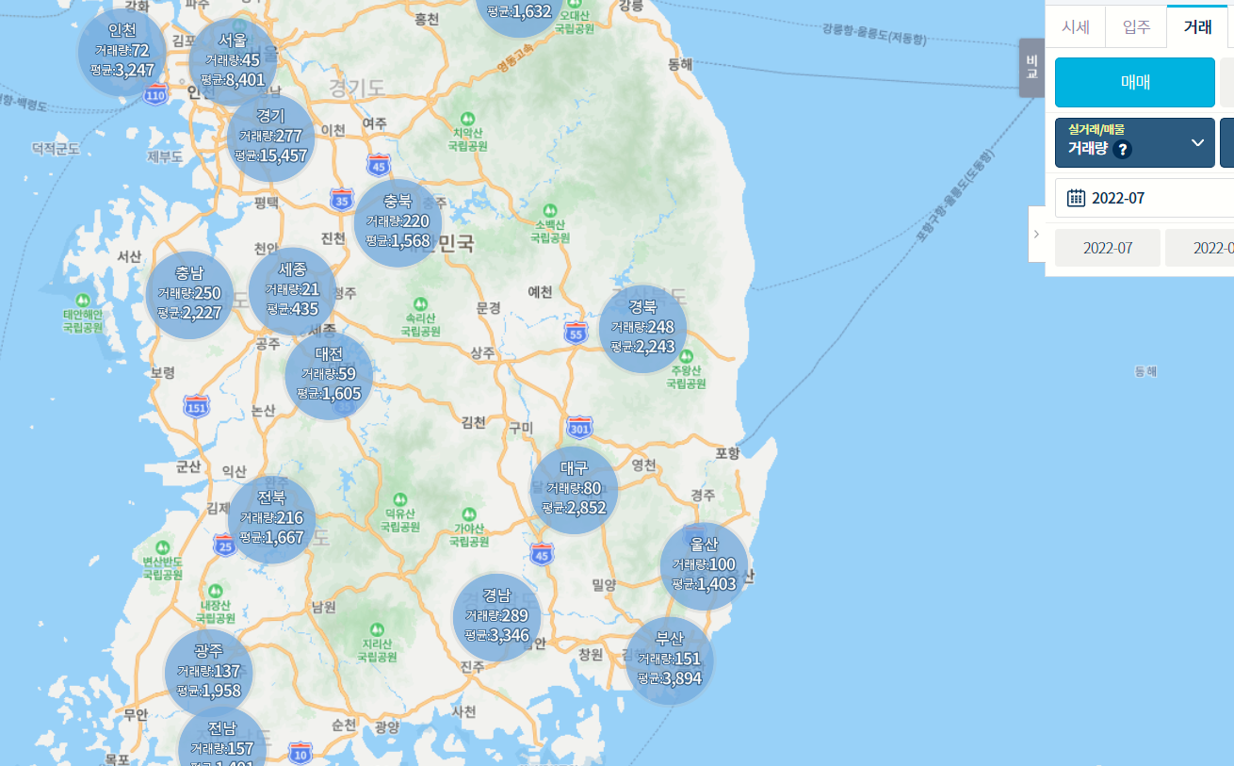Select the 거래 tab
Image resolution: width=1234 pixels, height=766 pixels.
tap(1197, 27)
